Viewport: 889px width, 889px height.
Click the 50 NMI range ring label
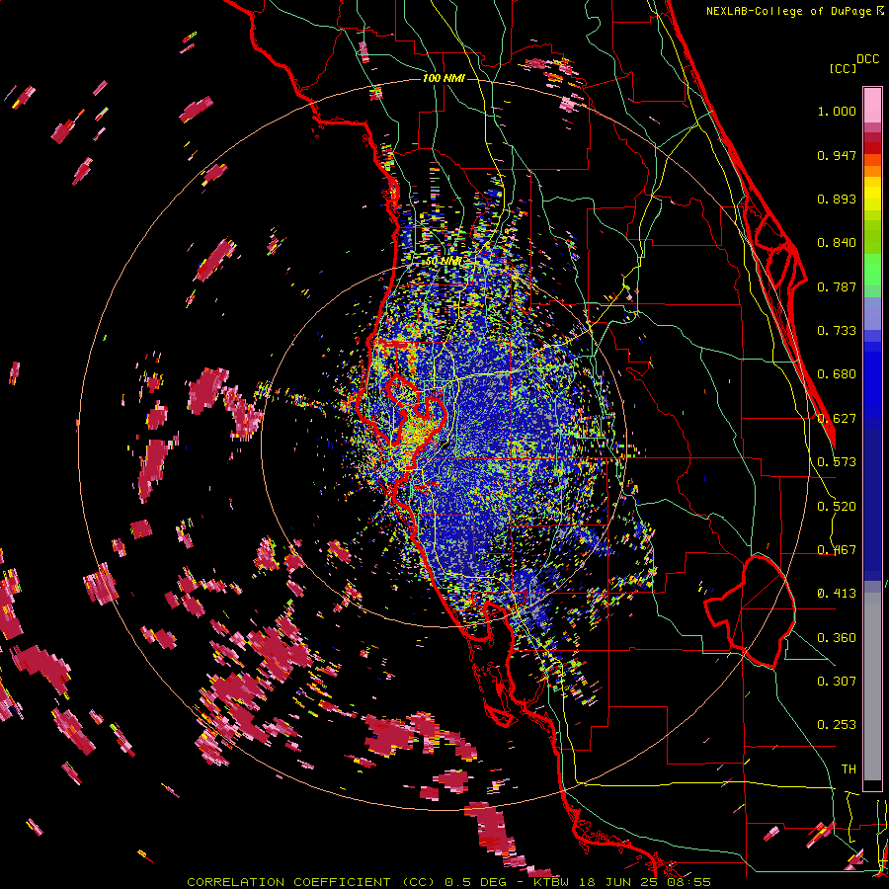click(444, 262)
